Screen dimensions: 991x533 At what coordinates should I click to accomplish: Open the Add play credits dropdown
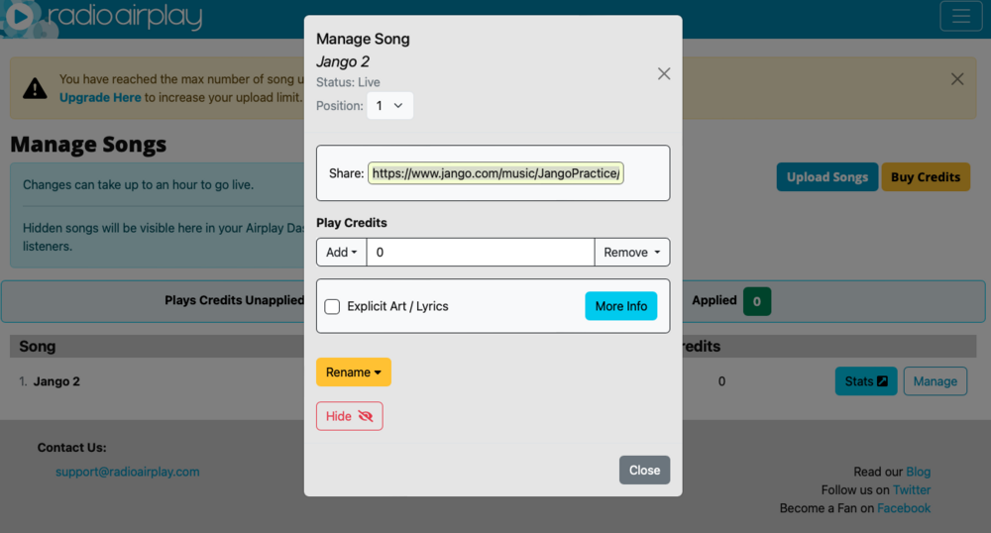point(341,252)
